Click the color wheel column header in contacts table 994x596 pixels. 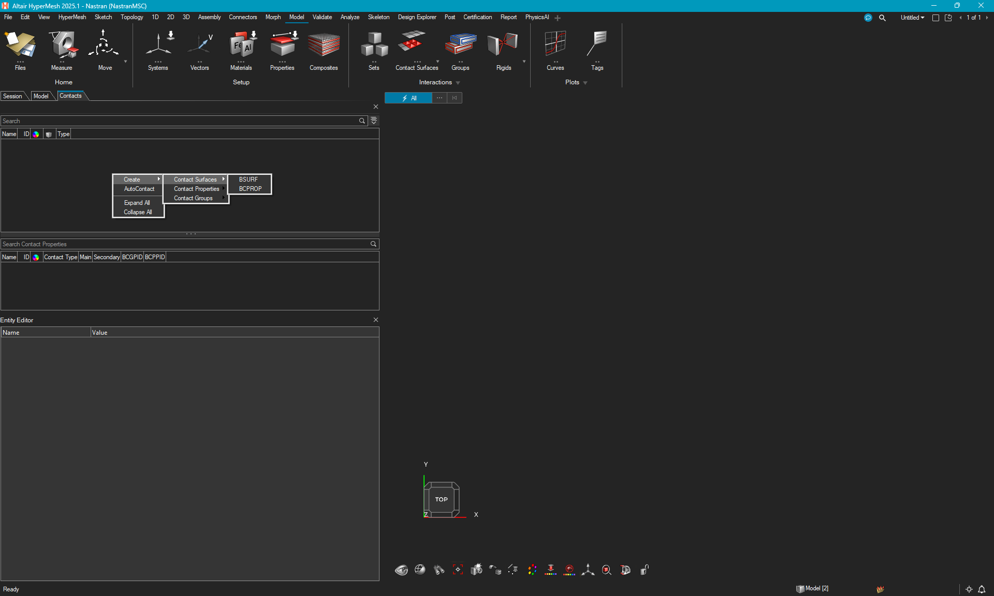click(x=36, y=135)
